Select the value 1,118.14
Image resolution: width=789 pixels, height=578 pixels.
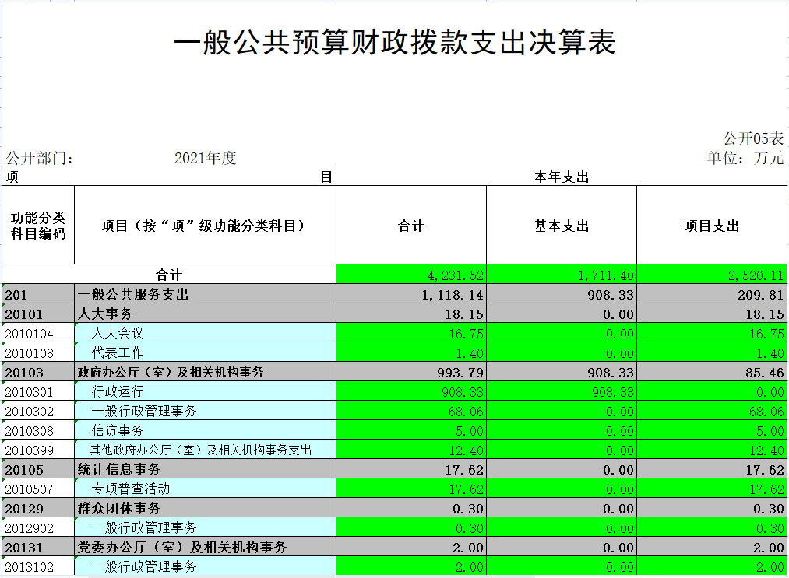coord(411,294)
